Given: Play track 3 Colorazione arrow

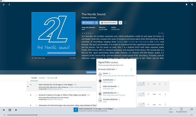Looking at the screenshot, I should click(x=31, y=105).
